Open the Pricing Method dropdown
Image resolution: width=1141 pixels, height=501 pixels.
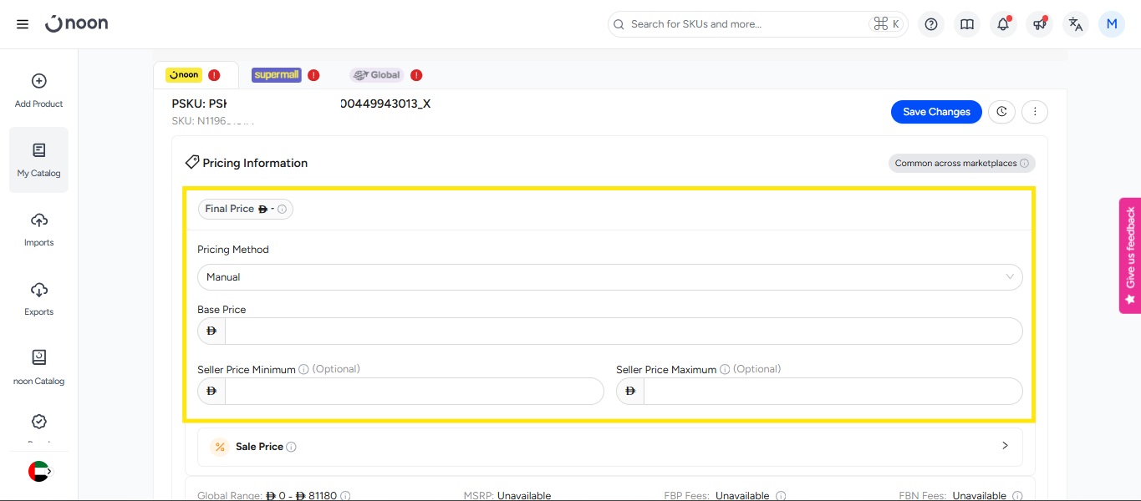tap(609, 277)
